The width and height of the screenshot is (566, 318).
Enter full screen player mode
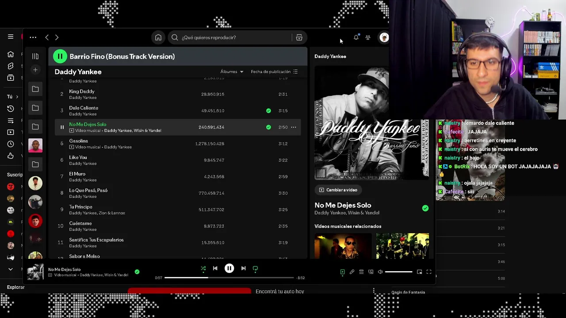coord(429,272)
